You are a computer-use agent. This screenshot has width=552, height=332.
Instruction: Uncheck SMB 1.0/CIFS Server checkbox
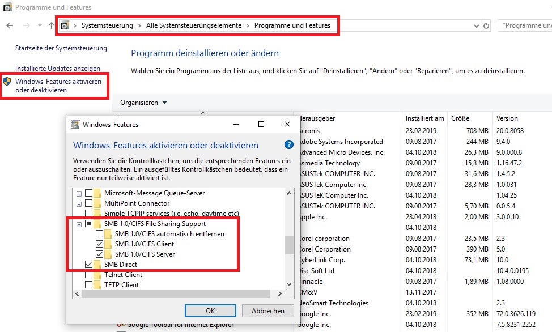100,254
